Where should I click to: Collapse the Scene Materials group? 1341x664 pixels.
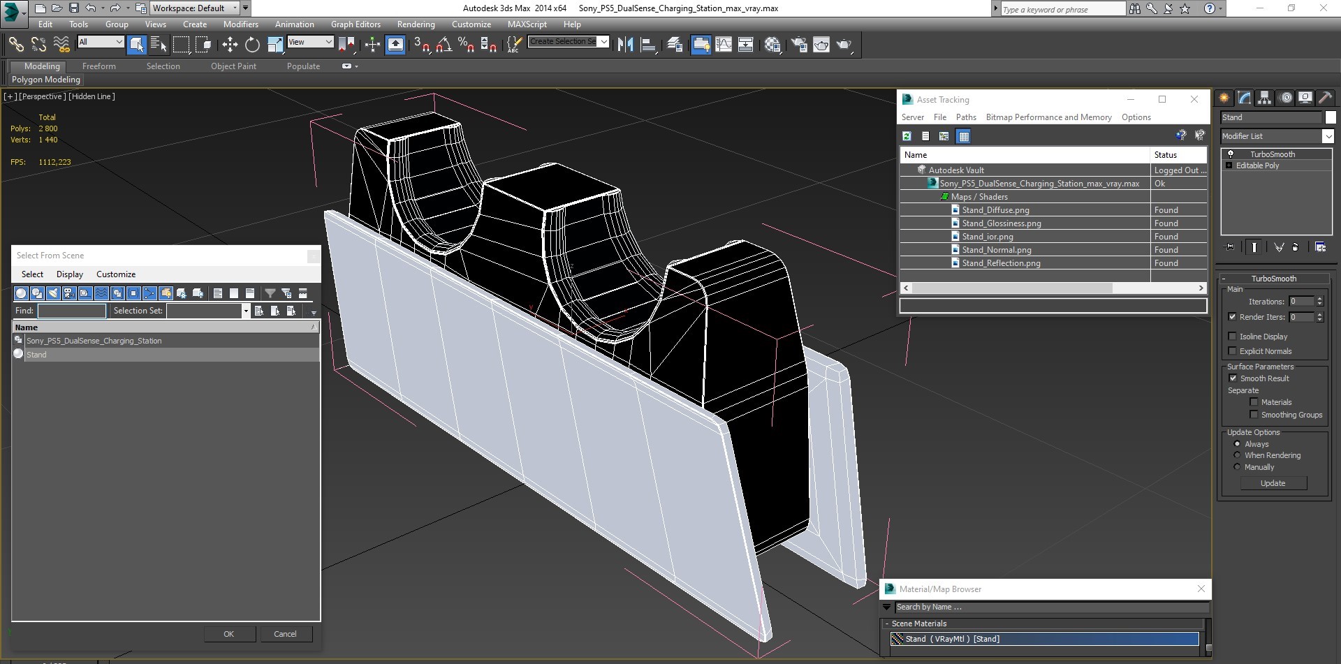pos(886,624)
